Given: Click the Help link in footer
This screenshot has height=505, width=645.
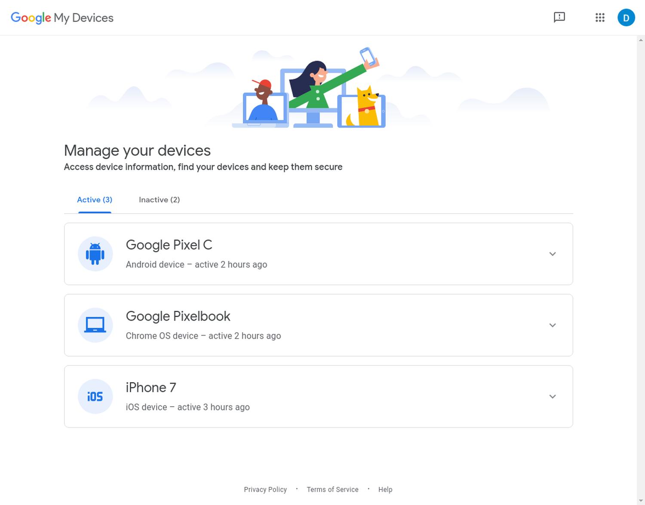Looking at the screenshot, I should [385, 490].
